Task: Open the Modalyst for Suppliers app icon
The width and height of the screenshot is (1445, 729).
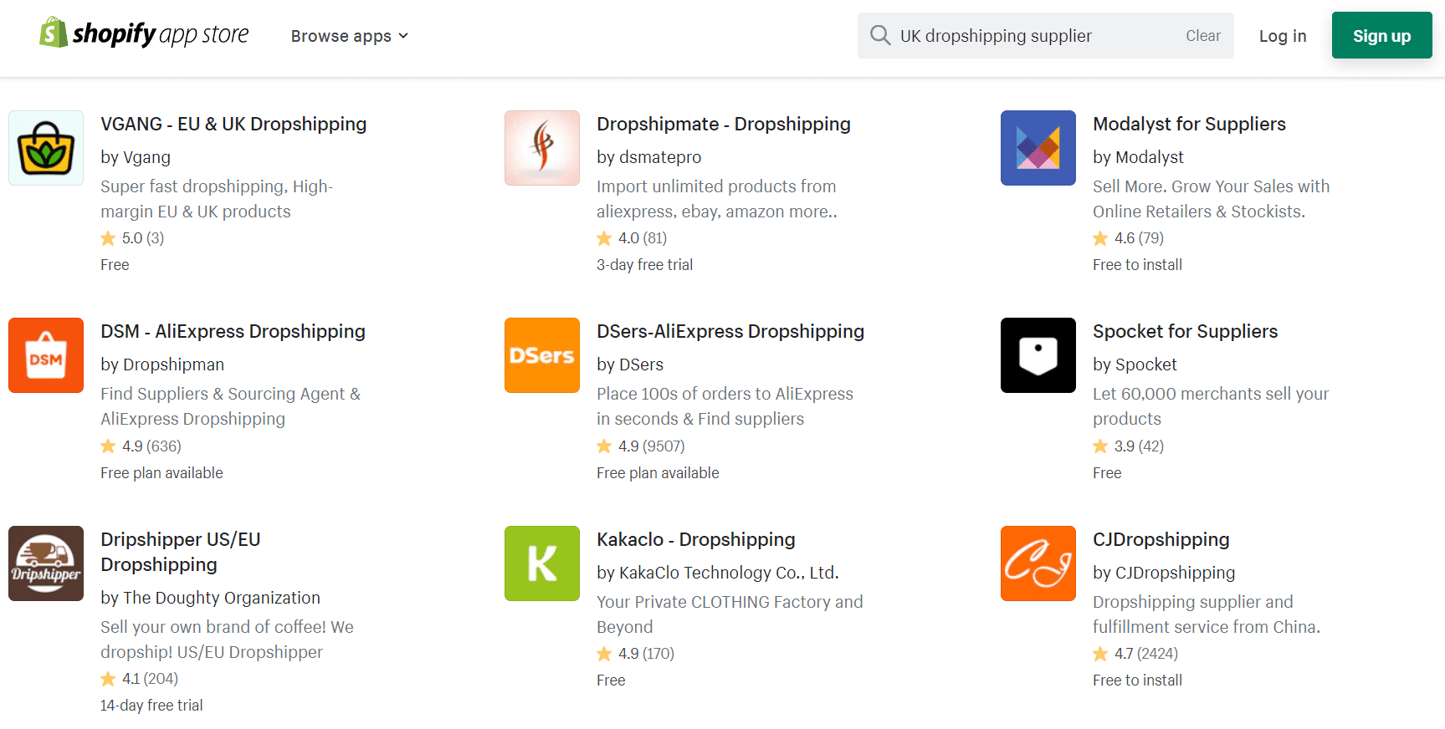Action: 1038,148
